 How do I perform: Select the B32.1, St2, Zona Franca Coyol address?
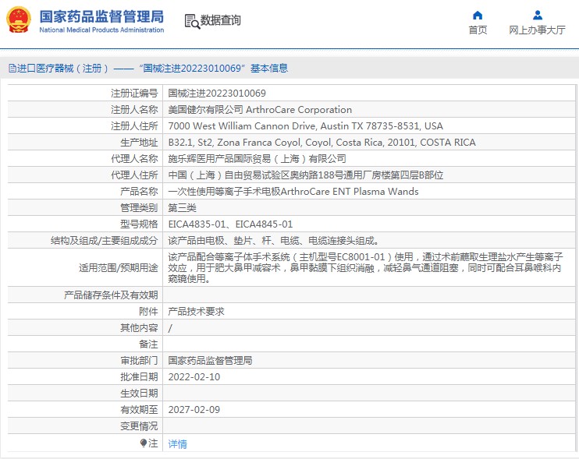click(x=321, y=143)
